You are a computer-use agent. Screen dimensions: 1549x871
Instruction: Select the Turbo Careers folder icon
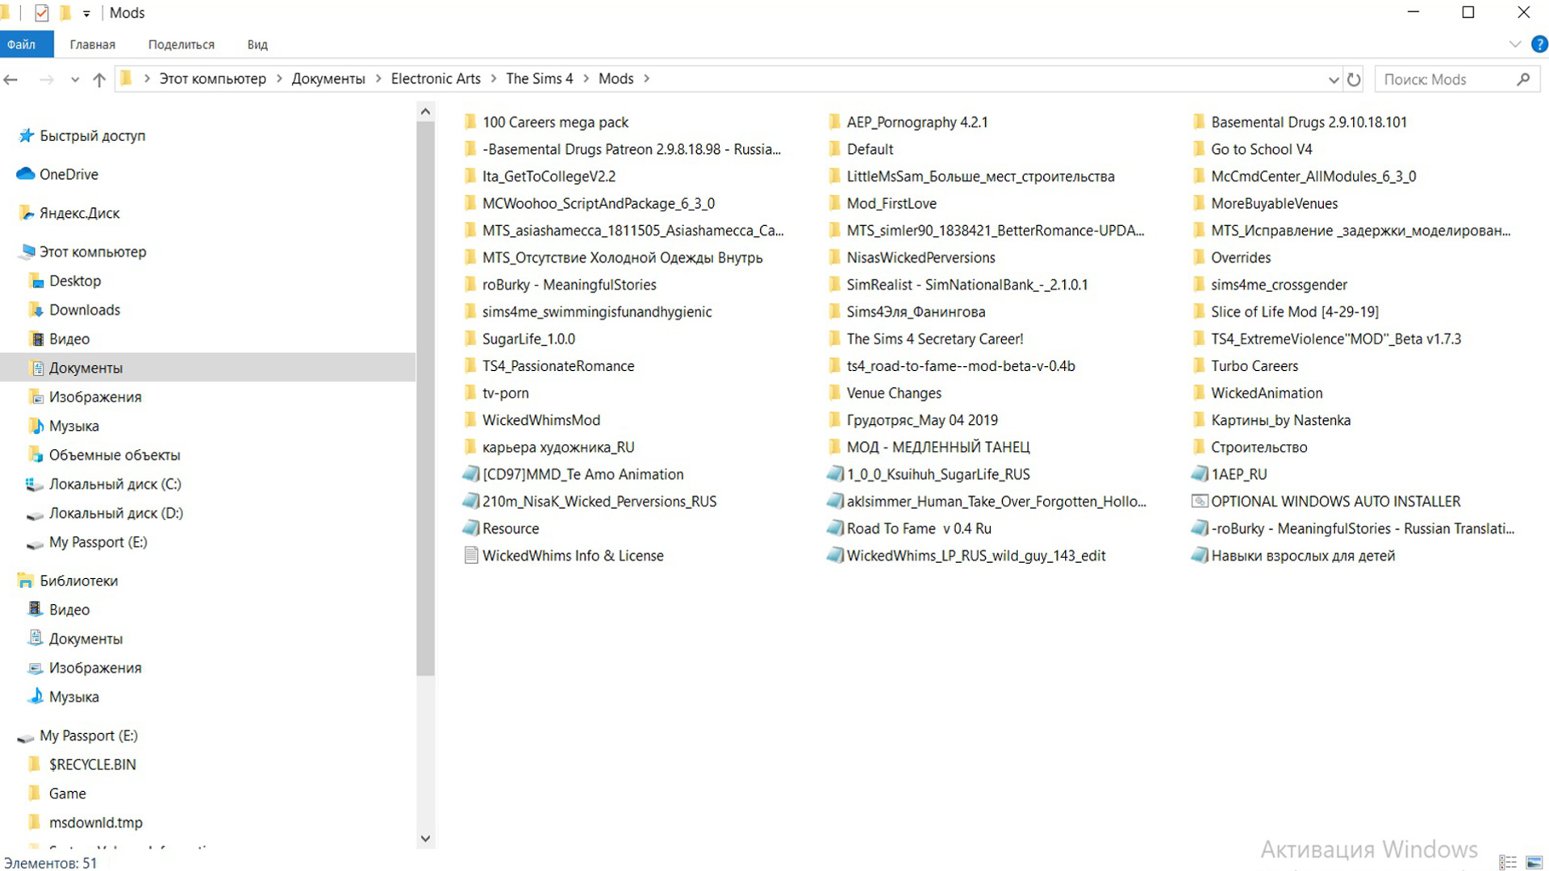pos(1200,366)
